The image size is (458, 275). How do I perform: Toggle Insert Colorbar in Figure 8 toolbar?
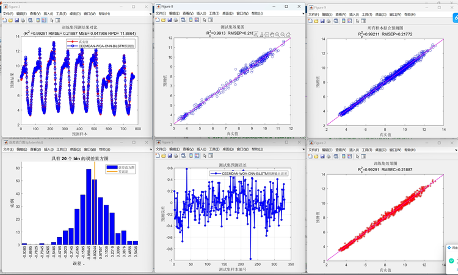[x=191, y=20]
